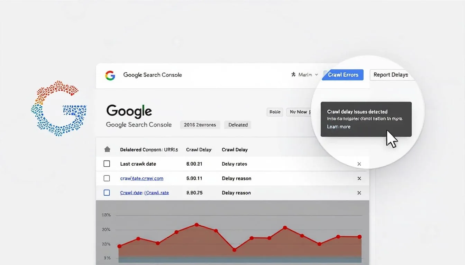Open the crawl.tate.craw.com link

tap(142, 178)
